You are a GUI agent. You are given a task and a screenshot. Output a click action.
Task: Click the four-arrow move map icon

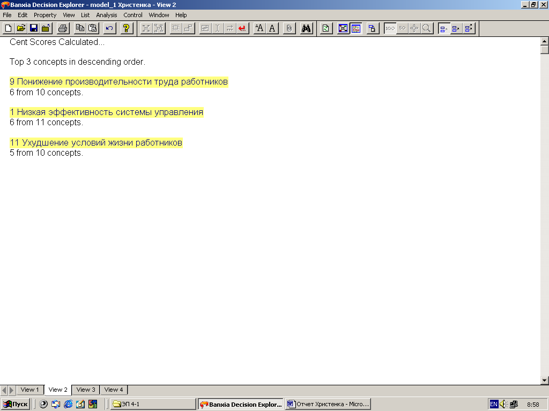click(414, 28)
